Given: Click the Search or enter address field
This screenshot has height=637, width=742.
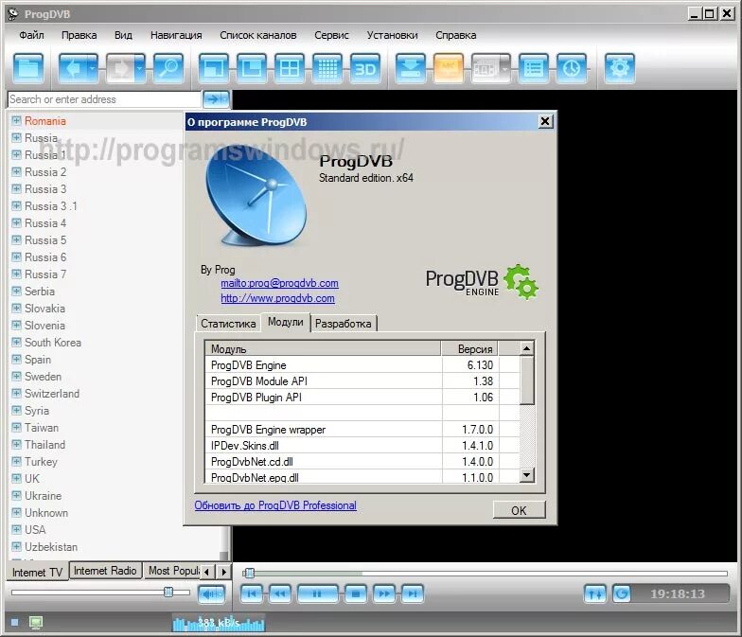Looking at the screenshot, I should 104,99.
